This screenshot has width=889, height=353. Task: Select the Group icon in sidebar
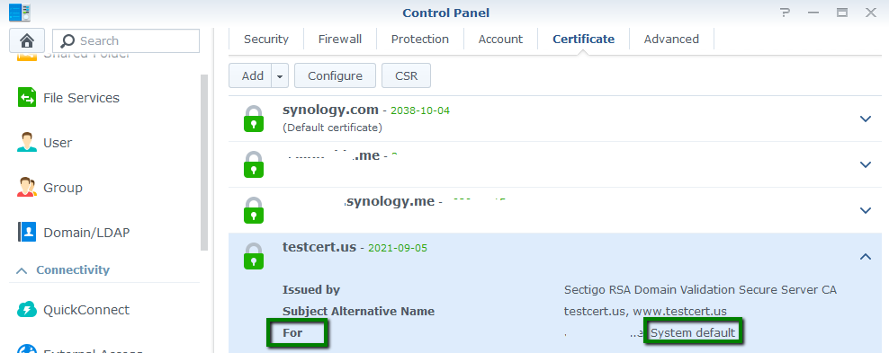point(27,187)
